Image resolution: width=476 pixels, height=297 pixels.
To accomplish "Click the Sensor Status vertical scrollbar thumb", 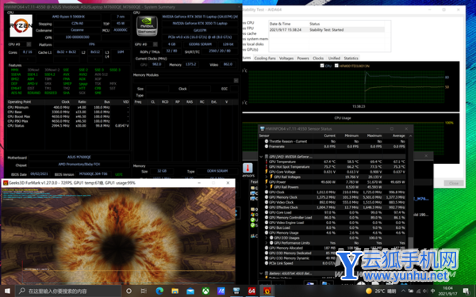I will 410,242.
